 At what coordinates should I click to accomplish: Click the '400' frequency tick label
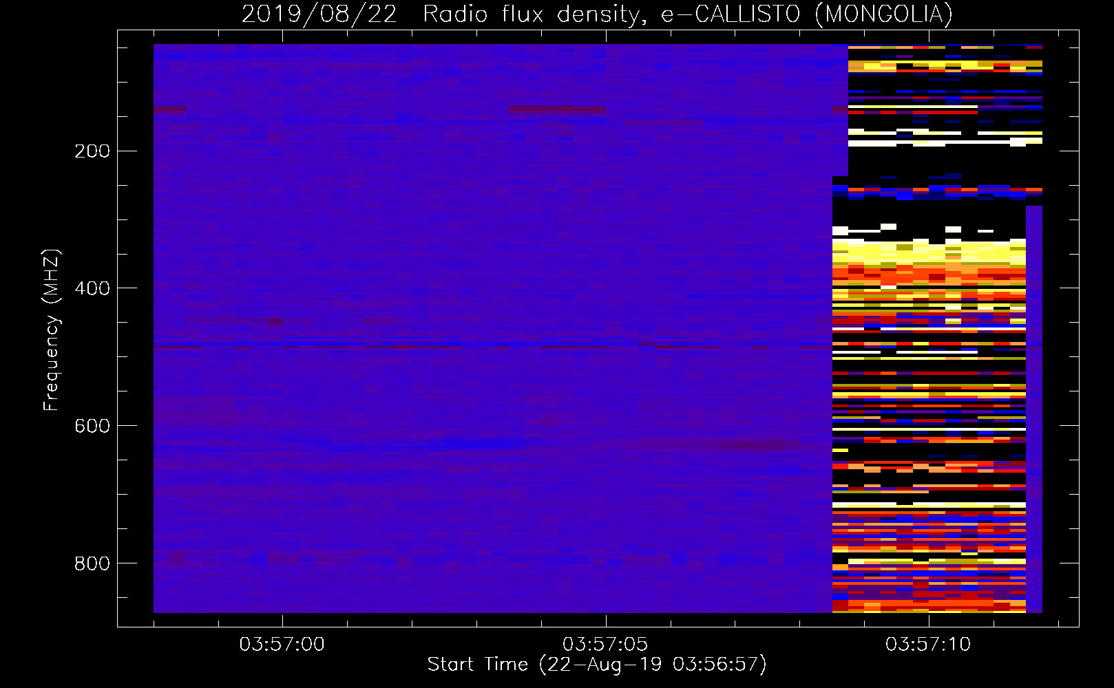tap(92, 288)
